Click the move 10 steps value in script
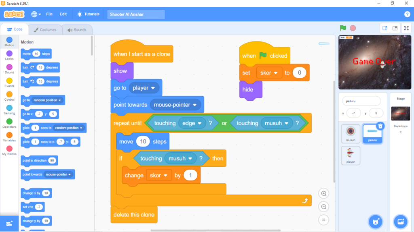 [x=143, y=141]
